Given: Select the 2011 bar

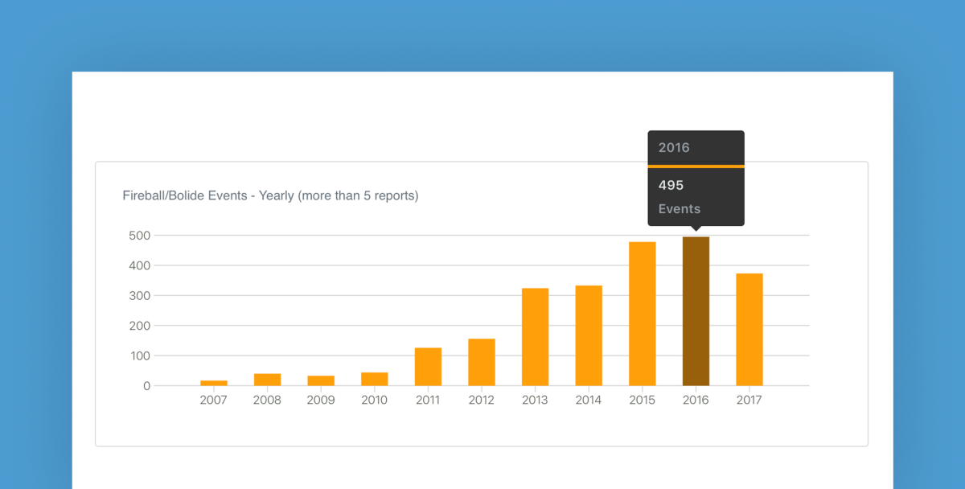Looking at the screenshot, I should (428, 366).
